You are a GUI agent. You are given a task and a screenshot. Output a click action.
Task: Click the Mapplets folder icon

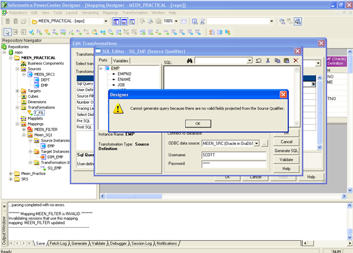point(24,118)
